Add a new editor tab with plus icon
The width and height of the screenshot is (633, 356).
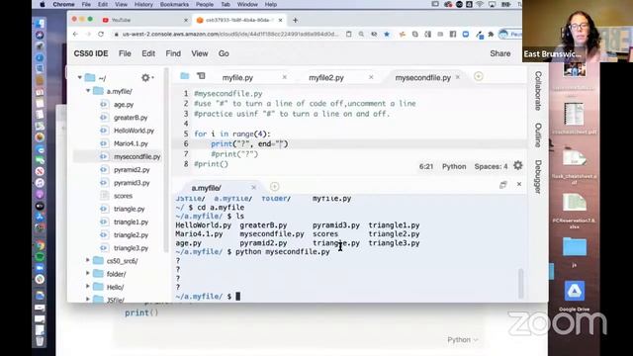[479, 77]
